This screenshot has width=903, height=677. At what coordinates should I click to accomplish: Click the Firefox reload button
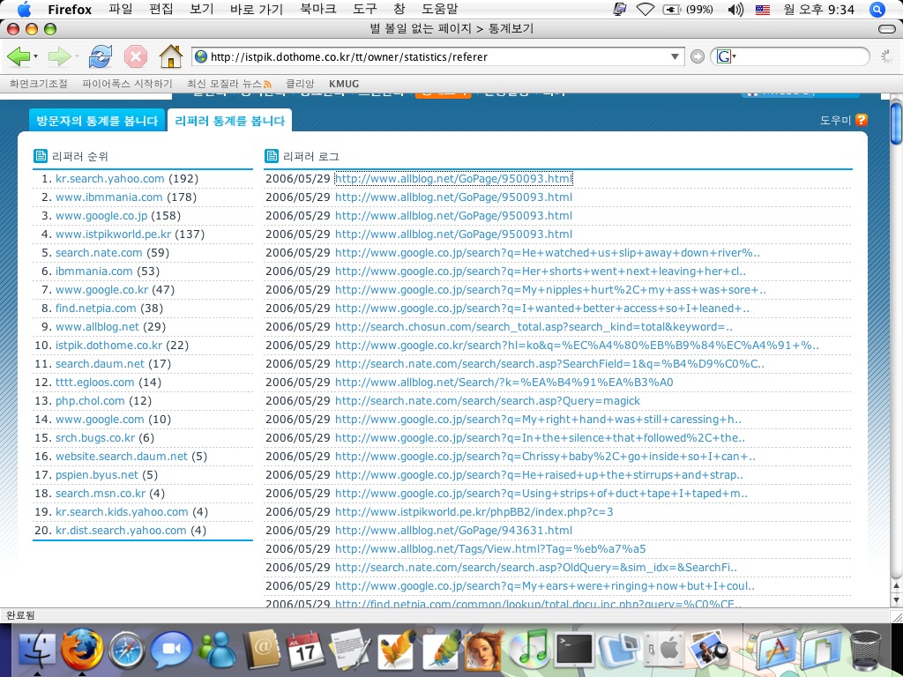click(100, 57)
